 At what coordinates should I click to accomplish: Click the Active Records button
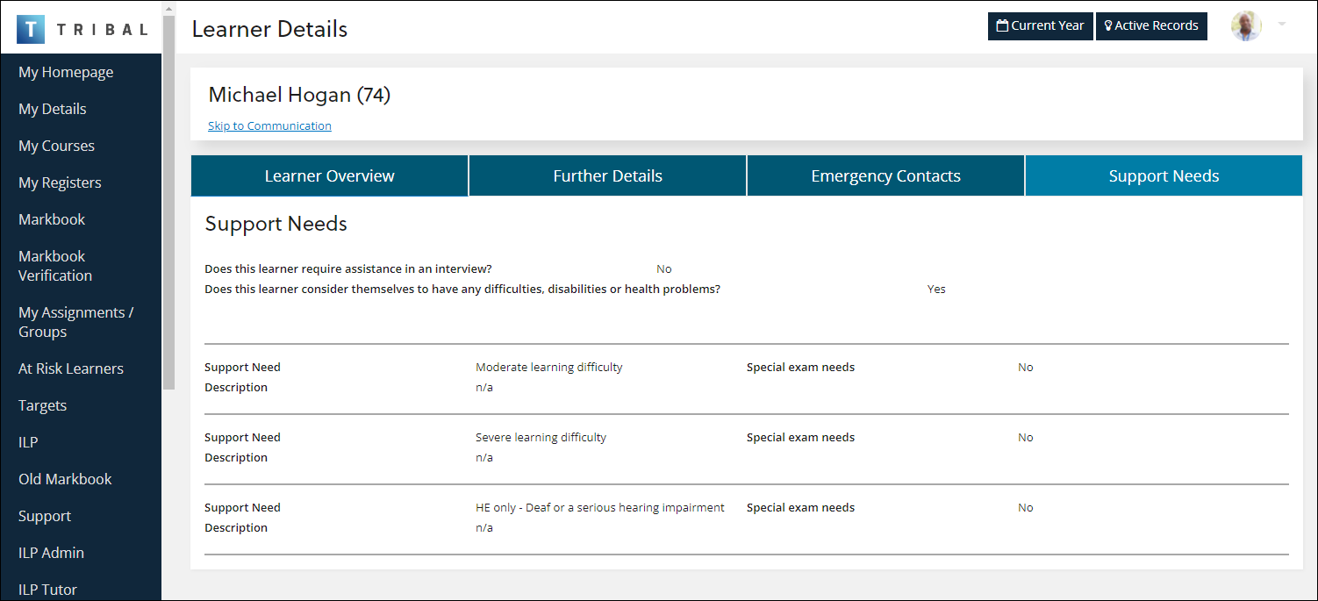[1151, 26]
